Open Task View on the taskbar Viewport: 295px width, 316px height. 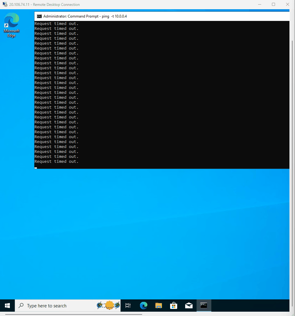[128, 306]
